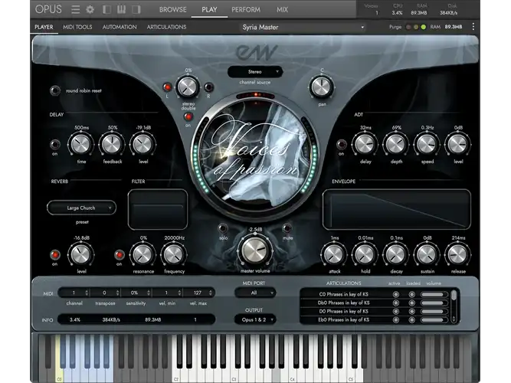Image resolution: width=511 pixels, height=383 pixels.
Task: Open the PLAYER sub-tab
Action: (x=44, y=27)
